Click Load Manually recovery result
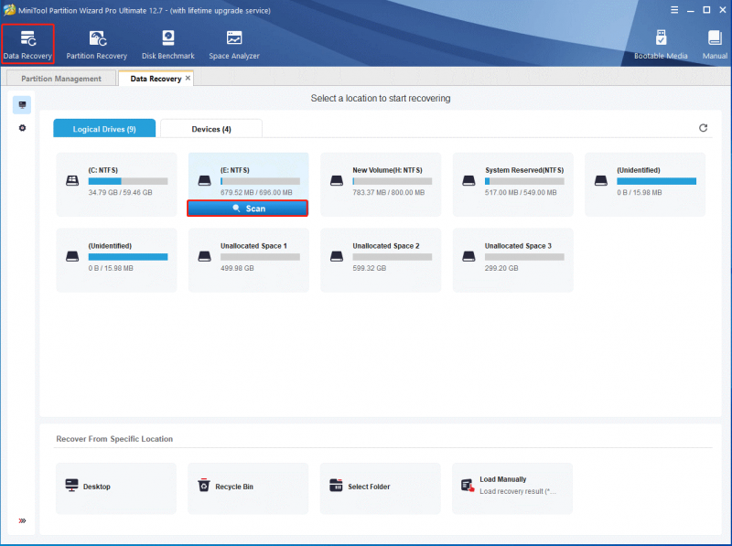732x546 pixels. click(512, 488)
